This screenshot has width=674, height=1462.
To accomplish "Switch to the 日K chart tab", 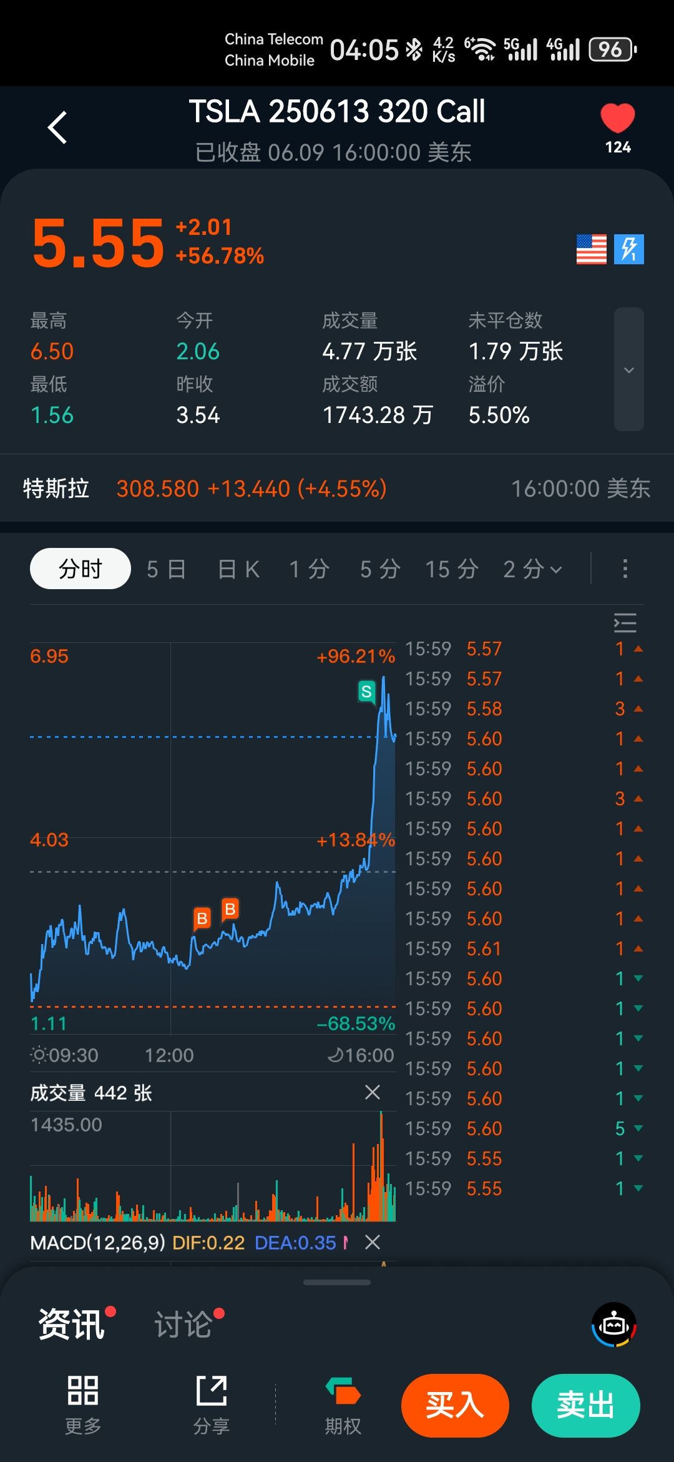I will (238, 569).
